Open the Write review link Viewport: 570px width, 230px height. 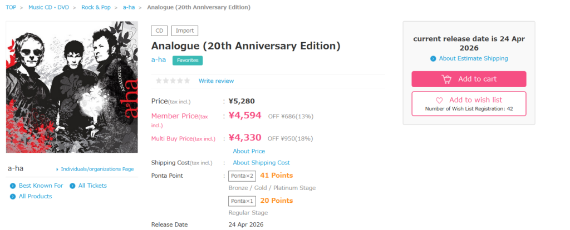[x=216, y=81]
